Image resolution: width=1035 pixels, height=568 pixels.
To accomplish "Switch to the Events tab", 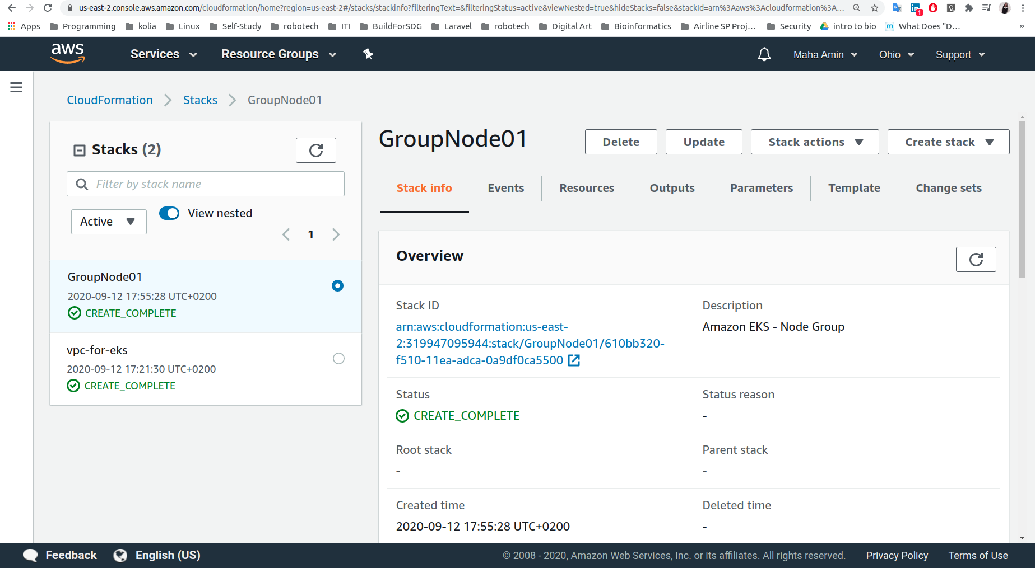I will [506, 188].
